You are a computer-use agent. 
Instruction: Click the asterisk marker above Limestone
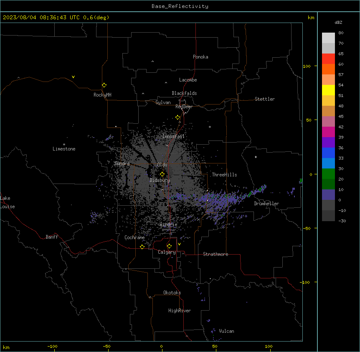(64, 145)
